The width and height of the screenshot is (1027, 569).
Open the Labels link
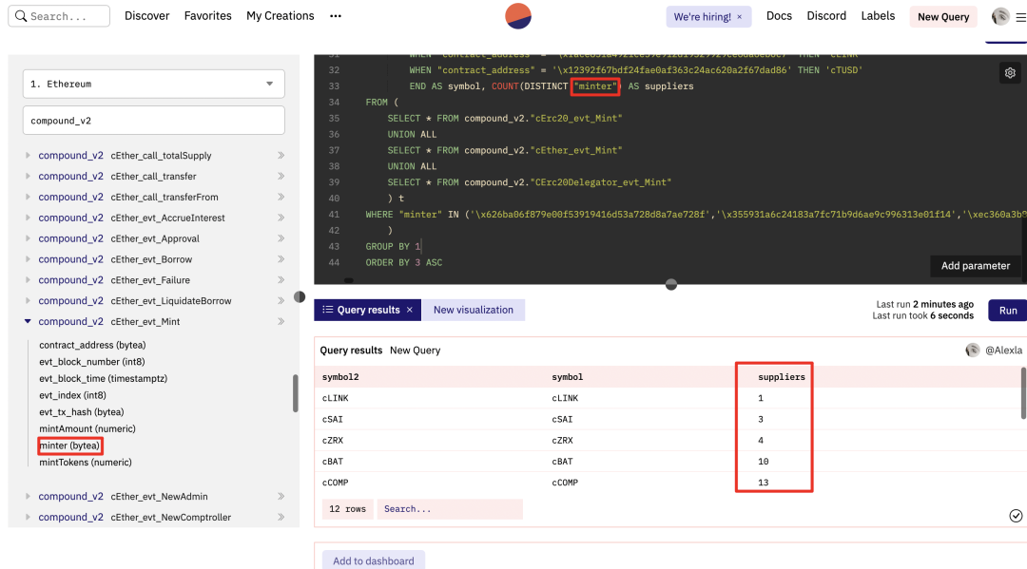pyautogui.click(x=878, y=16)
